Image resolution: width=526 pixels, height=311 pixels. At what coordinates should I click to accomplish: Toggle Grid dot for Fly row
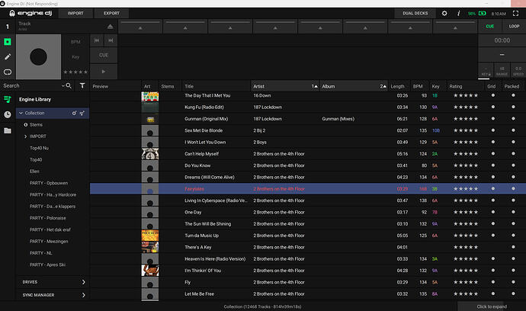(x=492, y=282)
